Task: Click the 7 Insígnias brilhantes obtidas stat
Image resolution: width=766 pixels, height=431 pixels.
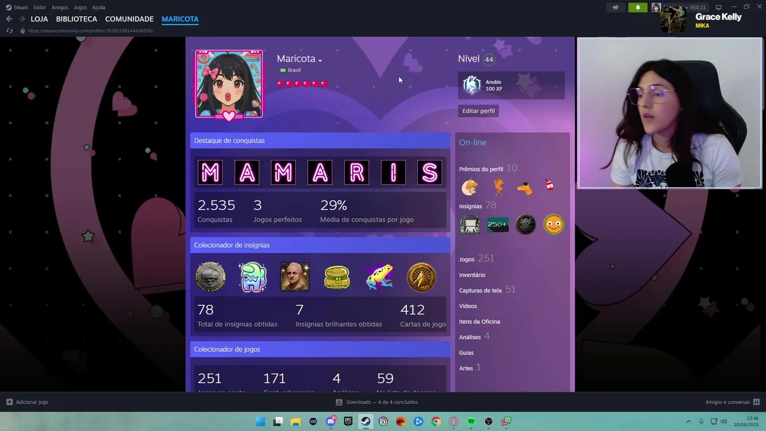Action: point(339,315)
